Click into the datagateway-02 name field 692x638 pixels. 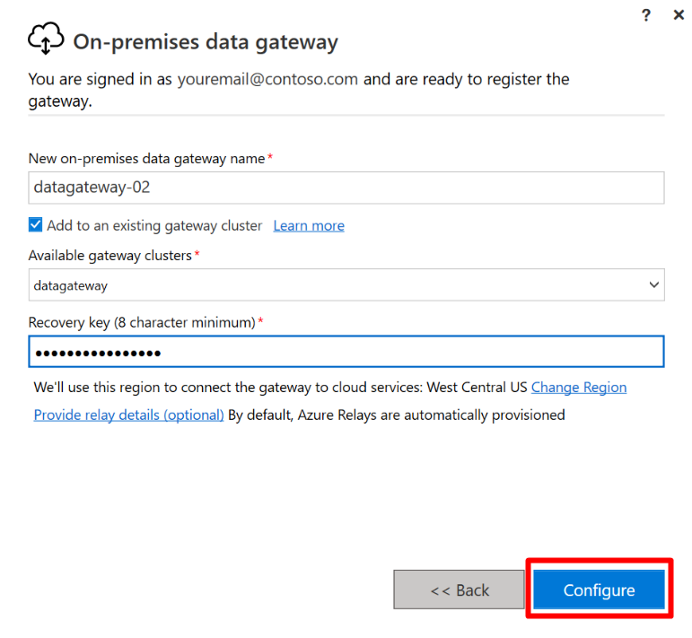(346, 188)
